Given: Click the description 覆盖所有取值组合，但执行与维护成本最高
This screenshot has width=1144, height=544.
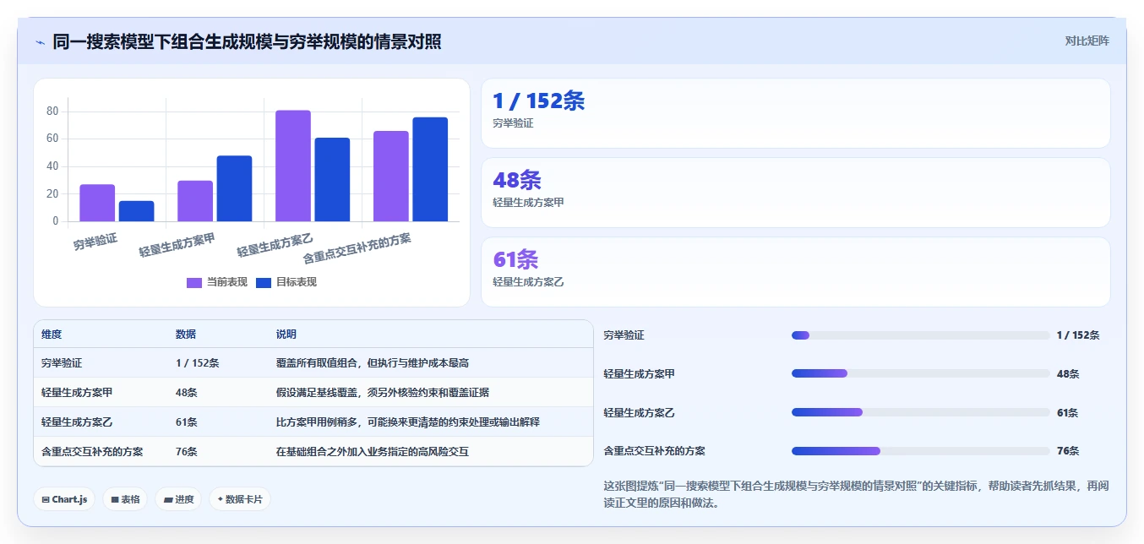Looking at the screenshot, I should pyautogui.click(x=373, y=363).
